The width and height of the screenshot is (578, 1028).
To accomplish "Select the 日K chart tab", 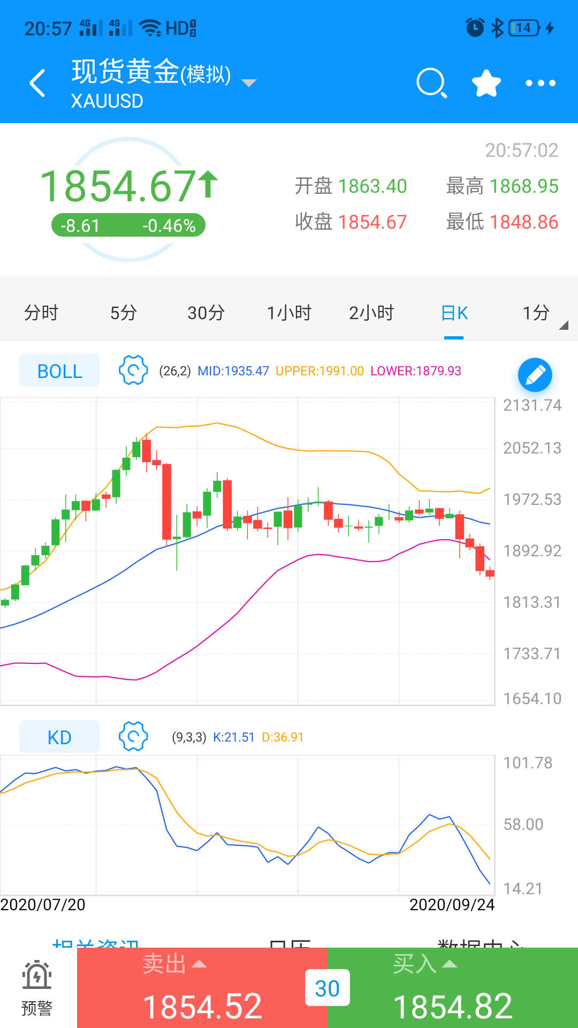I will point(454,313).
